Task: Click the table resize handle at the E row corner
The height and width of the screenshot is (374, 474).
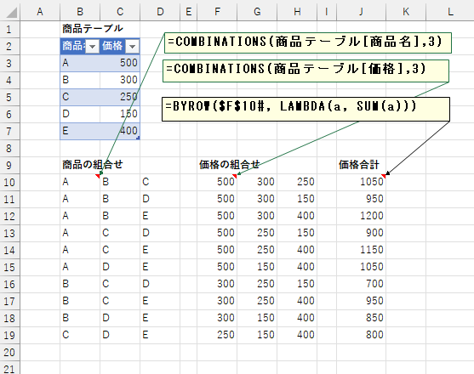Action: [138, 138]
